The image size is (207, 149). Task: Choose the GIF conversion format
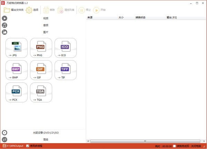pyautogui.click(x=41, y=70)
